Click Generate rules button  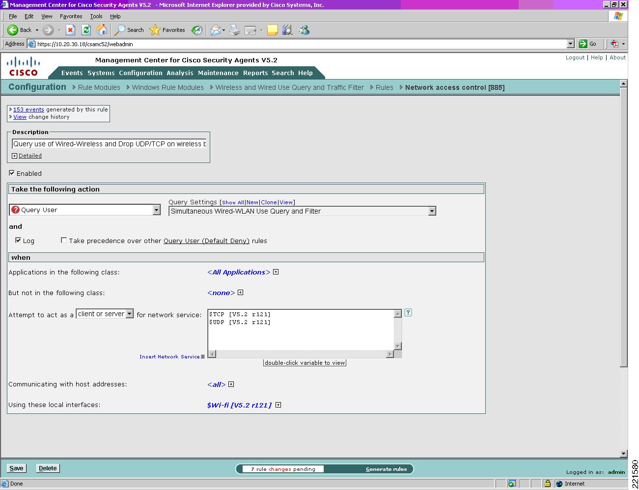386,469
